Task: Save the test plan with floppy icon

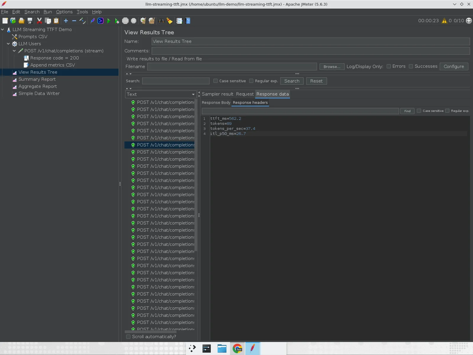Action: 30,21
